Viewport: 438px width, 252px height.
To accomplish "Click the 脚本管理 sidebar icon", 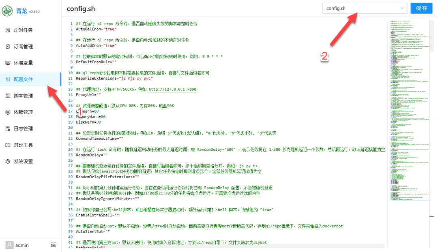I will click(8, 96).
